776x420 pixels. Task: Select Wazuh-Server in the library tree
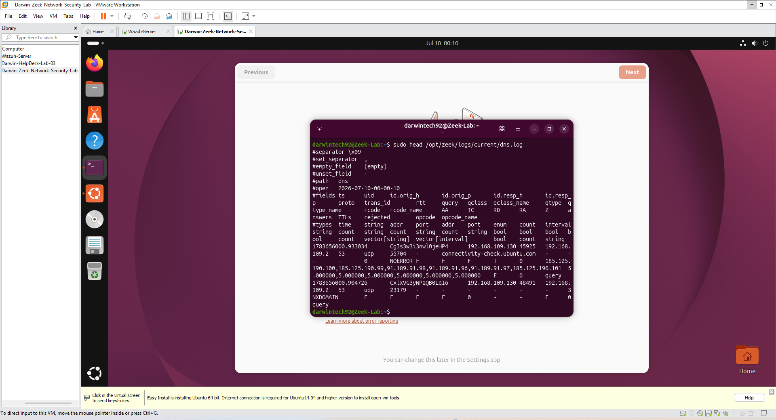click(17, 56)
